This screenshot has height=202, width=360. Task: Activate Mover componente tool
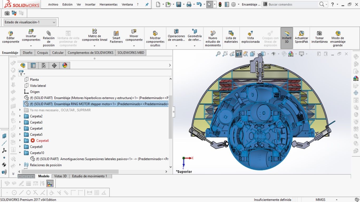(x=134, y=35)
